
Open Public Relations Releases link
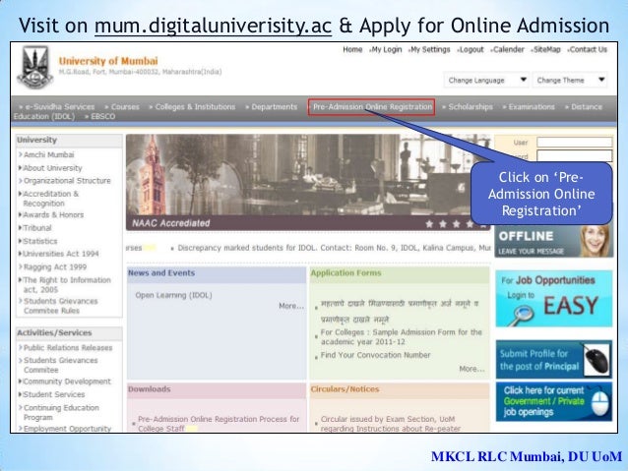[x=66, y=348]
